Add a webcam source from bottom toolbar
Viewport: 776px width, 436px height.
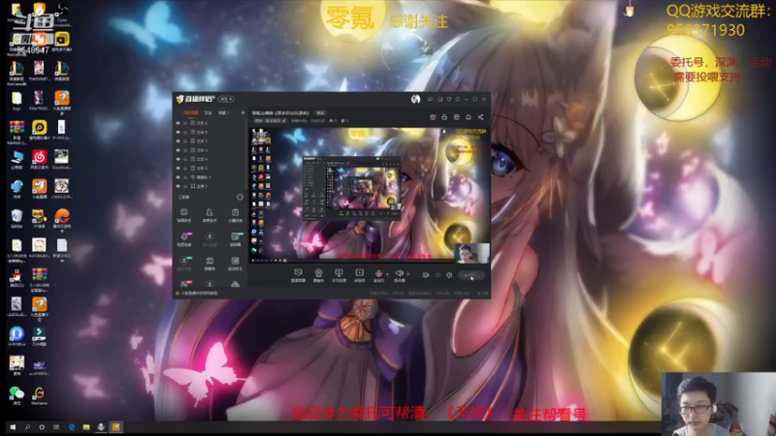tap(319, 275)
